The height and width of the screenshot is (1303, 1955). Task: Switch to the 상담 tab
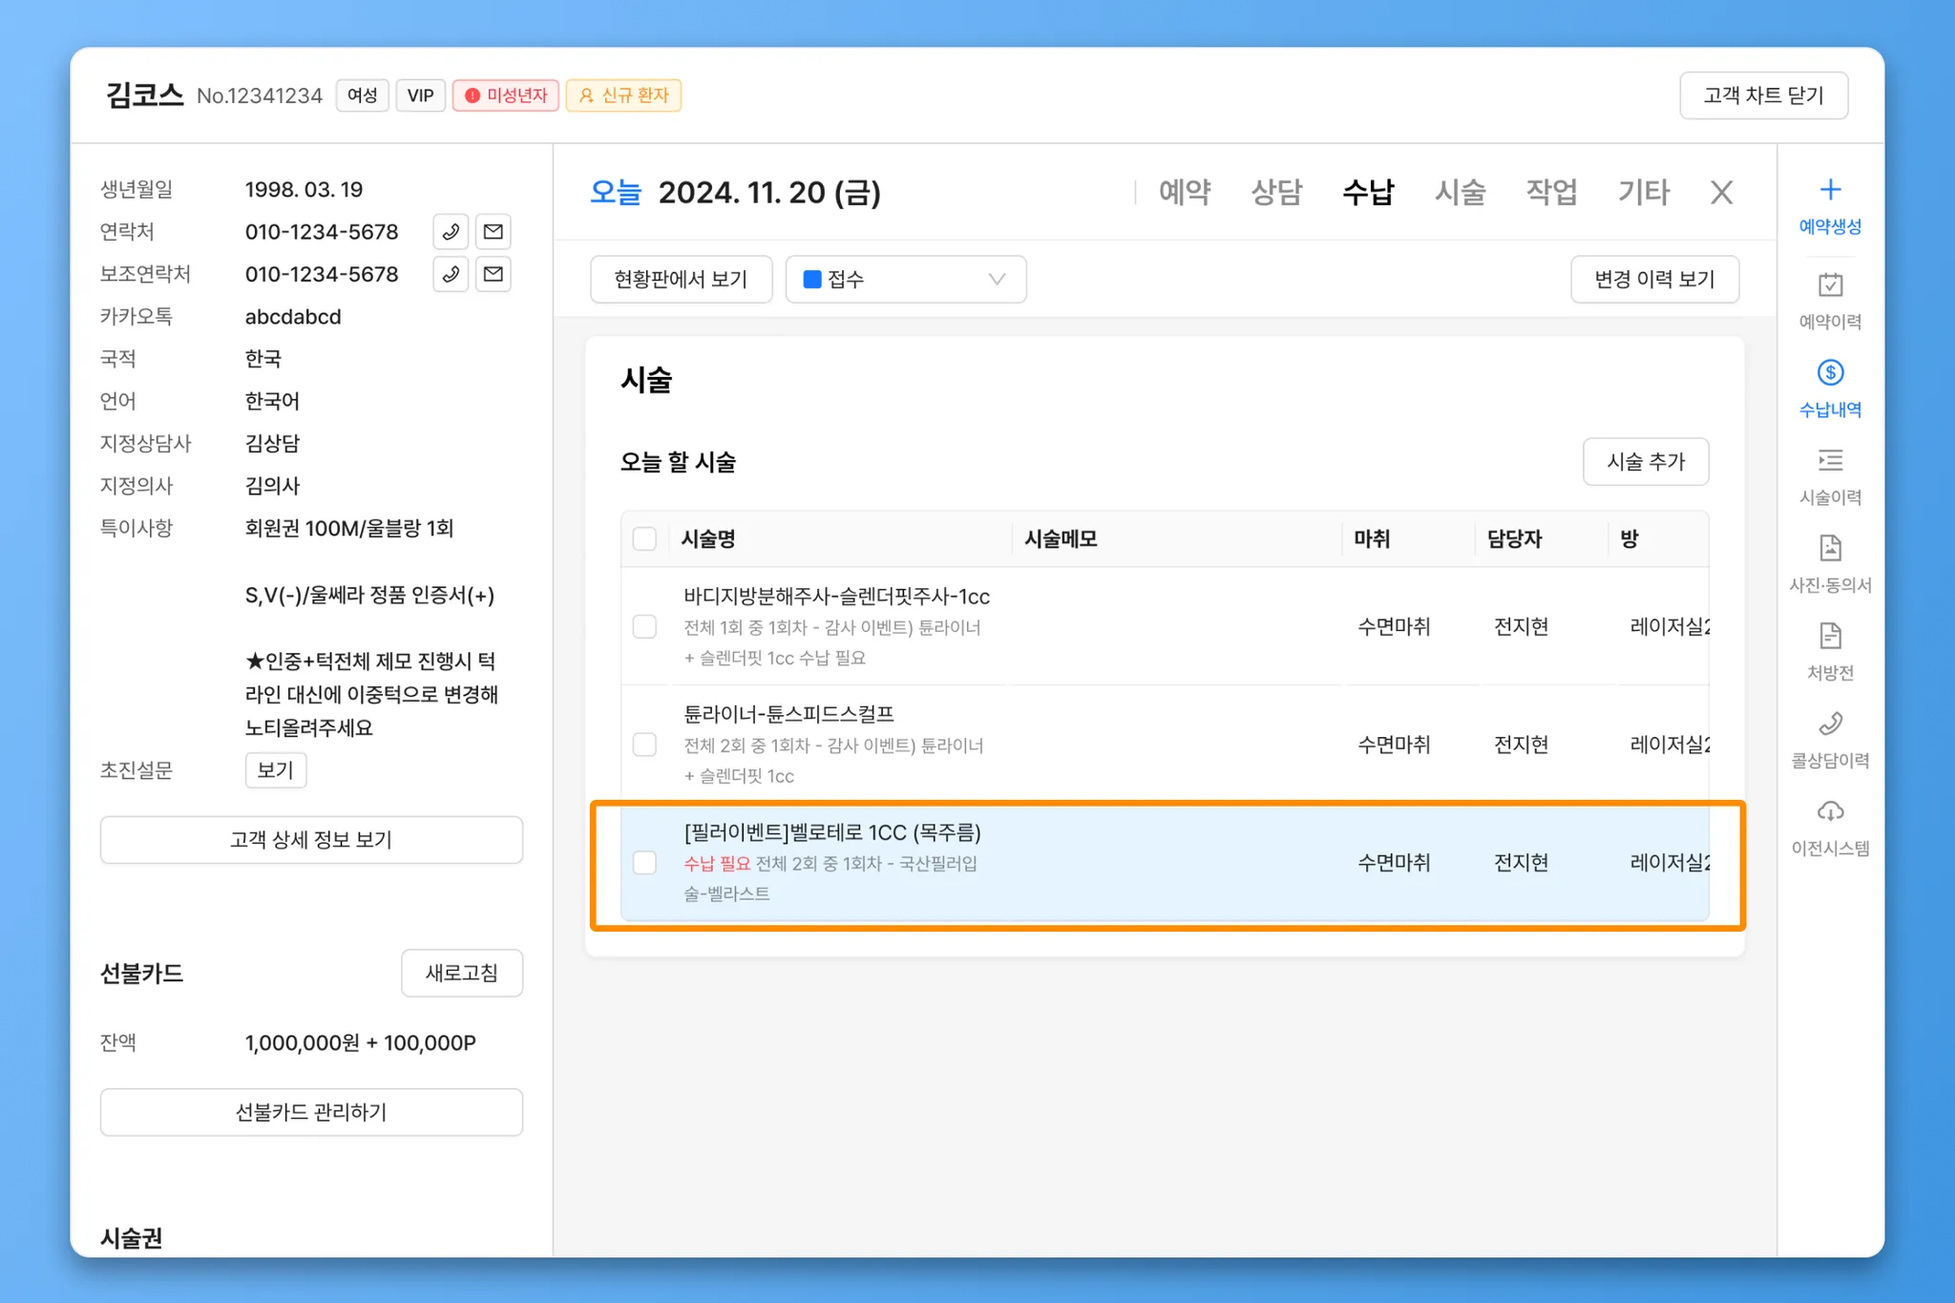click(1276, 193)
